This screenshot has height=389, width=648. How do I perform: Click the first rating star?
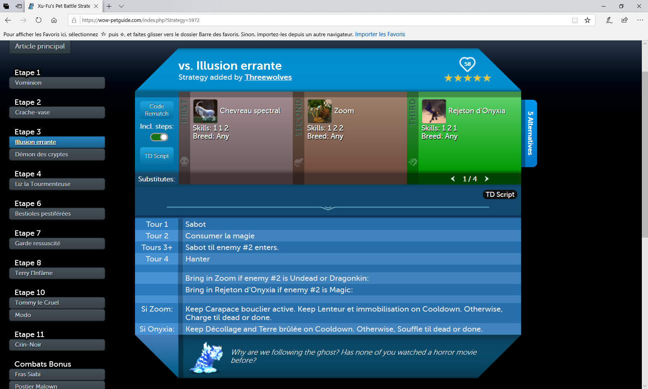point(448,78)
